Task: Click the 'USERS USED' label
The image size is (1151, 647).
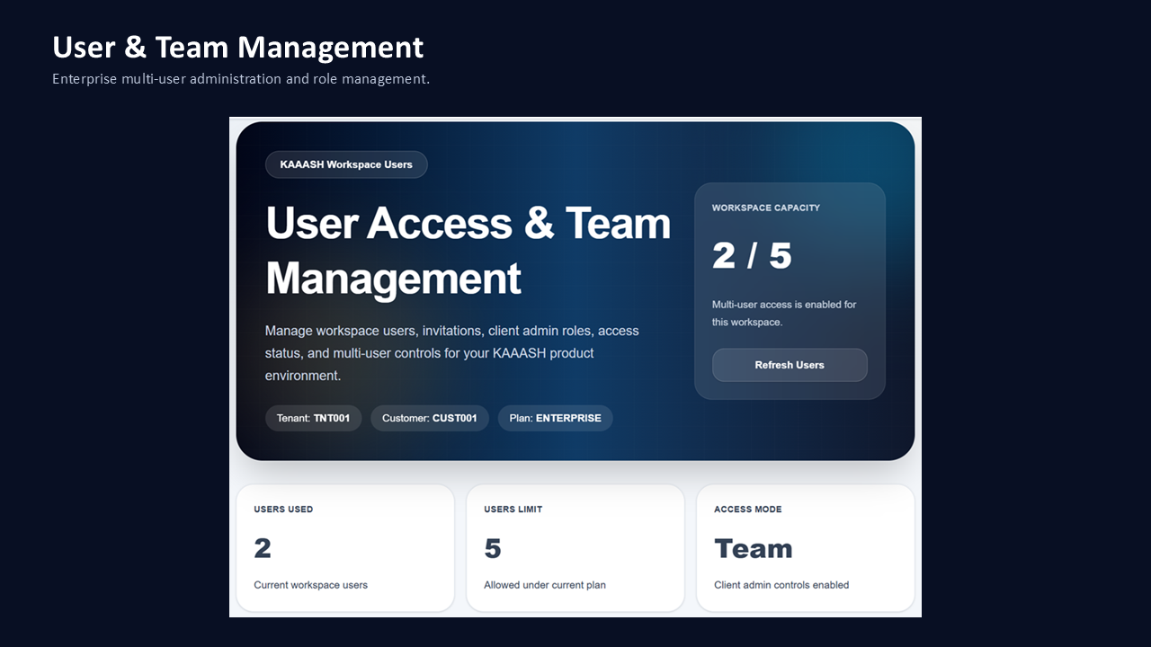Action: (x=283, y=510)
